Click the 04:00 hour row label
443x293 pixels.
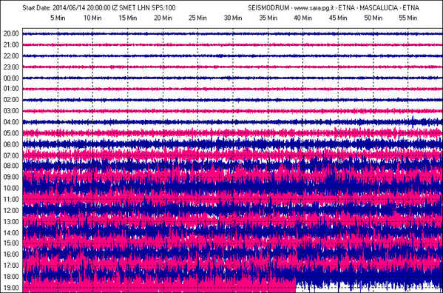click(x=11, y=122)
